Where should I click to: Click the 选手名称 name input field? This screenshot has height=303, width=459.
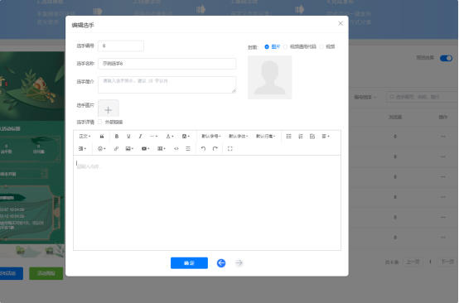coord(167,64)
